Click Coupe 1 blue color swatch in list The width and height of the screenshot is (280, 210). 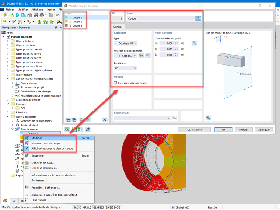[66, 18]
